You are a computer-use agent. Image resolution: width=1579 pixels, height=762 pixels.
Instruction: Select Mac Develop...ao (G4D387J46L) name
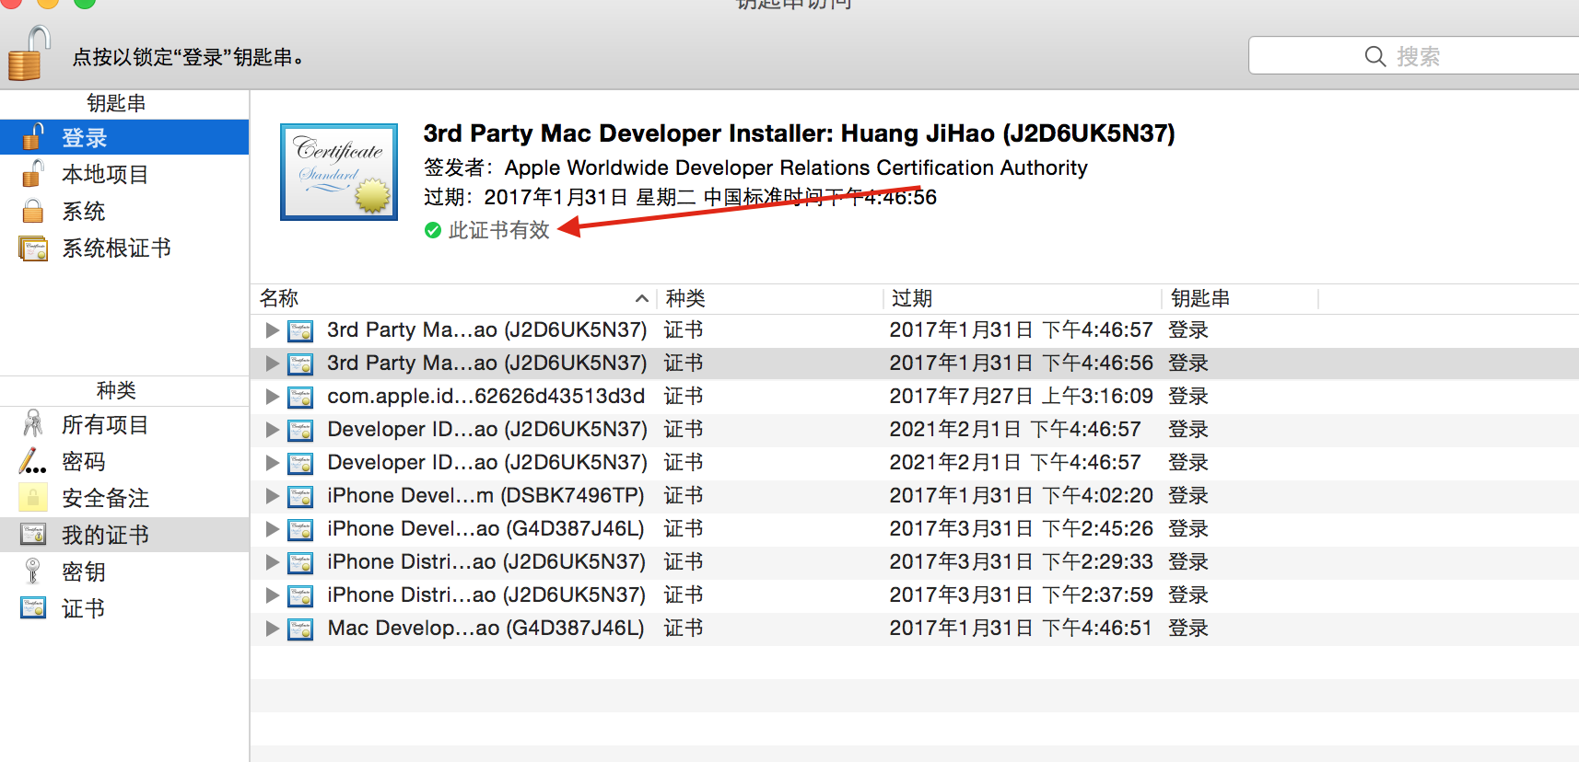(485, 628)
